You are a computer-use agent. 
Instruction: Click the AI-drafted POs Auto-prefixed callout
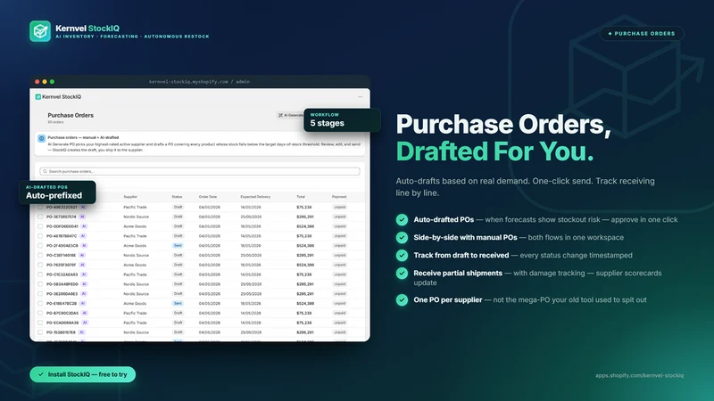[58, 192]
